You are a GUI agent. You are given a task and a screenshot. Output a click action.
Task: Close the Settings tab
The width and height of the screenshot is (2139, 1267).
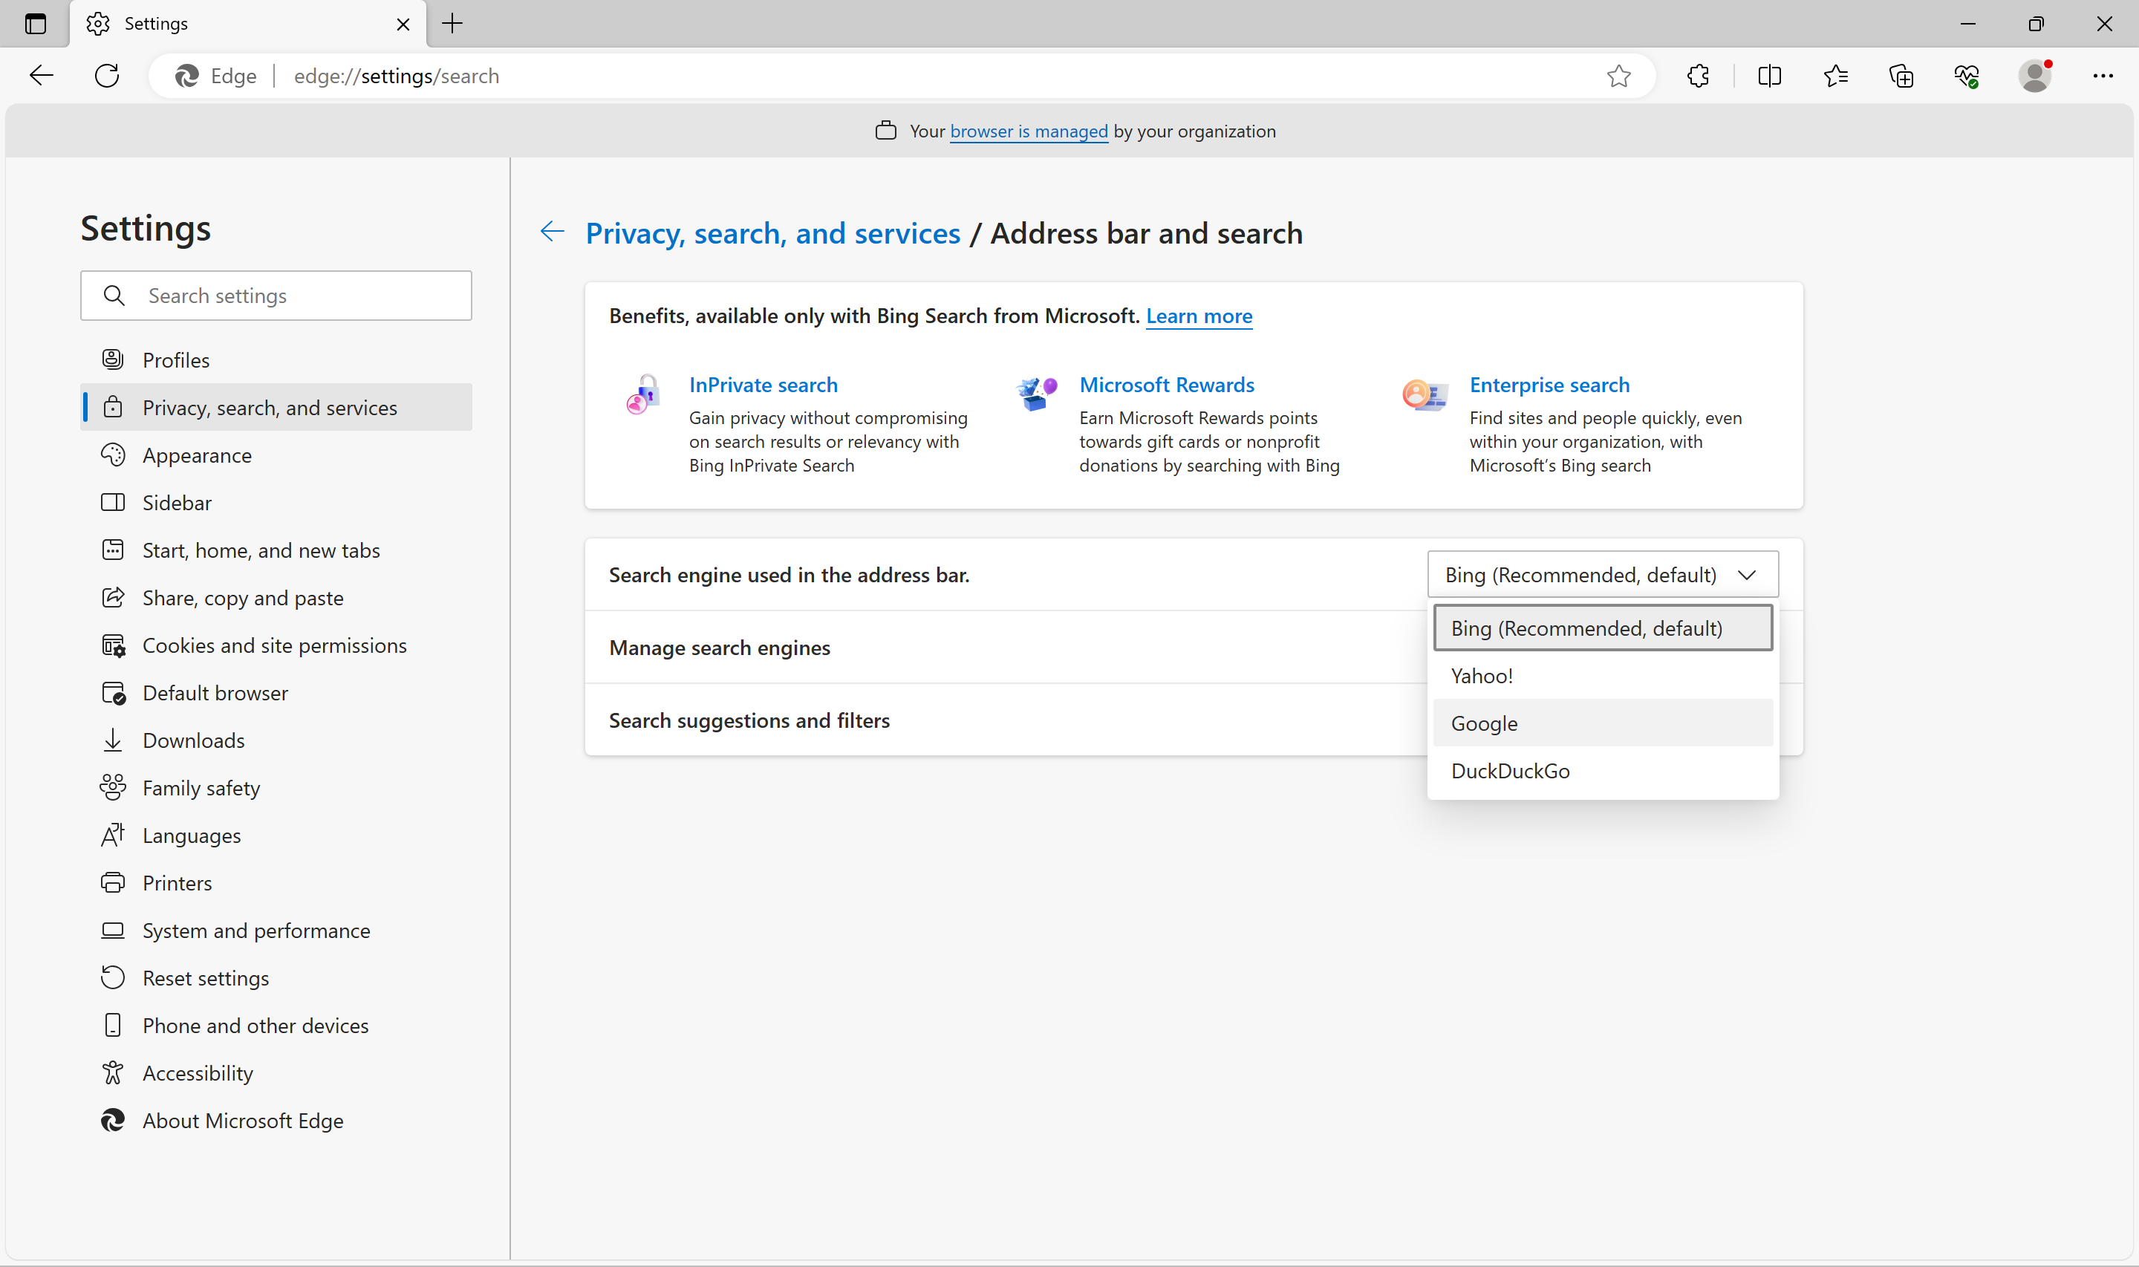[x=403, y=24]
